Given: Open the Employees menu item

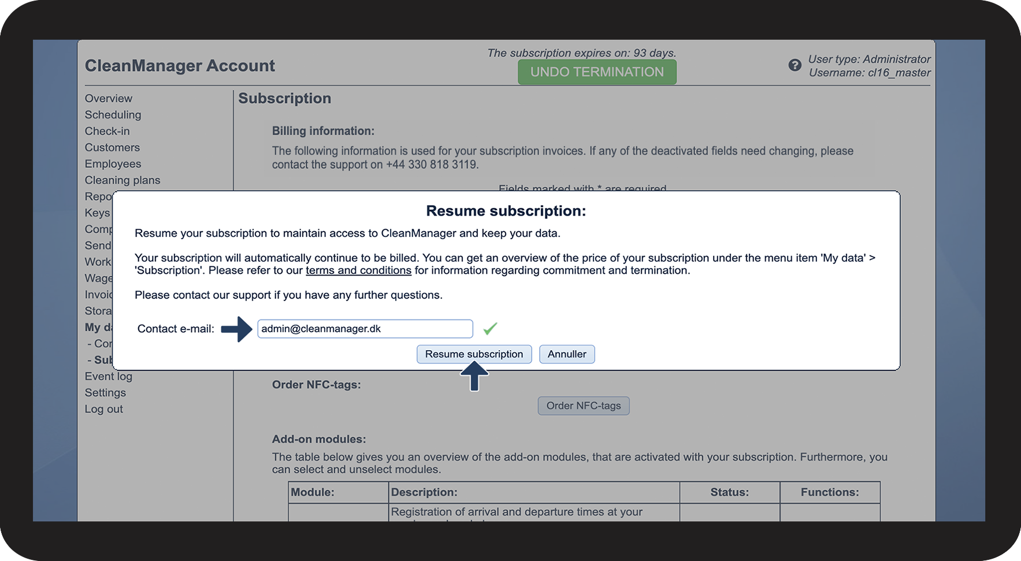Looking at the screenshot, I should [x=113, y=164].
